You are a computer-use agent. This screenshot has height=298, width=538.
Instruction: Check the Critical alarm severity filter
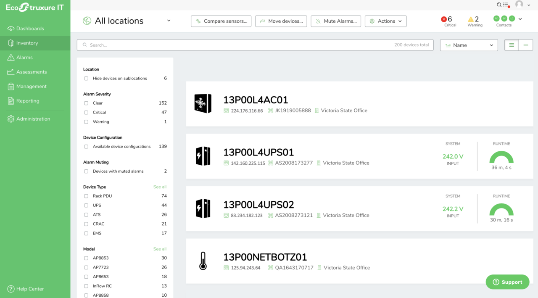click(86, 113)
